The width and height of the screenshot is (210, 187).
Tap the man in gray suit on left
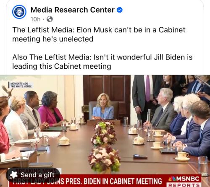pos(31,113)
